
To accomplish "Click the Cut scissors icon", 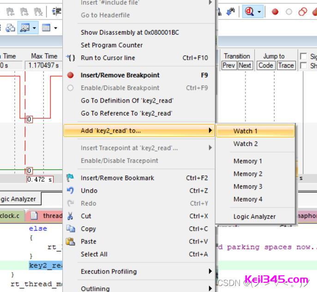I will pos(71,216).
